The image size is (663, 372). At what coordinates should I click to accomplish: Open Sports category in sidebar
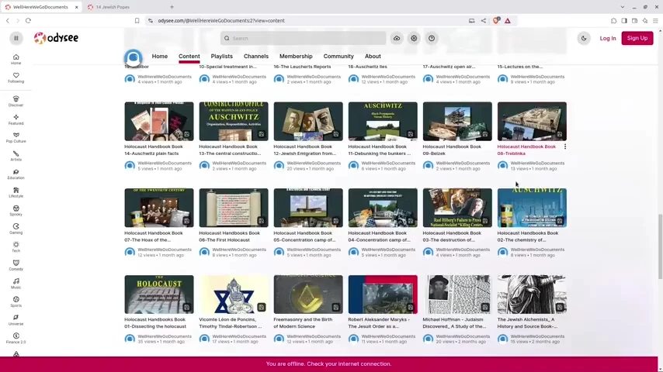pyautogui.click(x=16, y=301)
